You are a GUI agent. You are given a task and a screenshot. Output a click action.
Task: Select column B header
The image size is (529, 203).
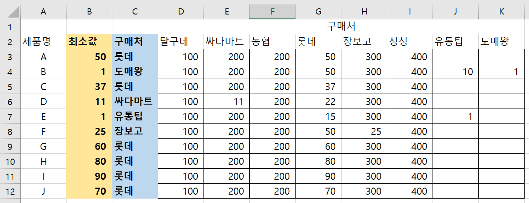point(89,12)
